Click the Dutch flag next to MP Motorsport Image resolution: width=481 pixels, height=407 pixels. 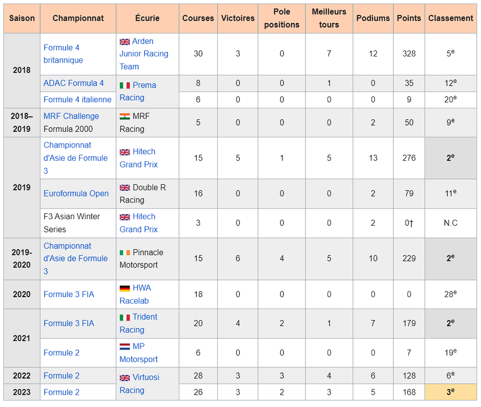tap(125, 346)
